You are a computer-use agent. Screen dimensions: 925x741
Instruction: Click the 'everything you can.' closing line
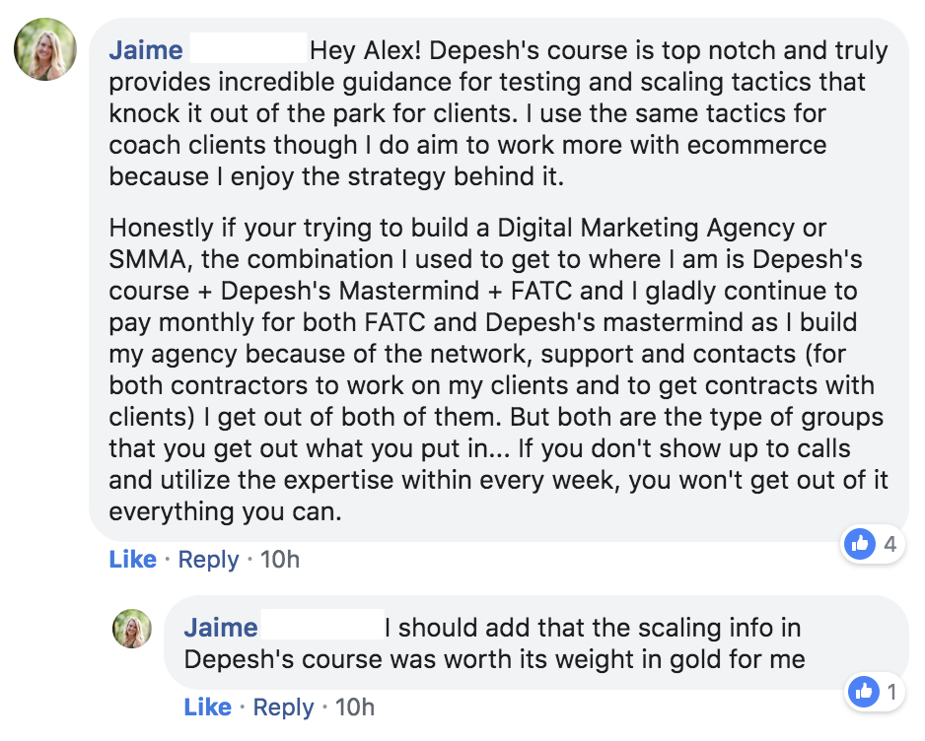[225, 513]
